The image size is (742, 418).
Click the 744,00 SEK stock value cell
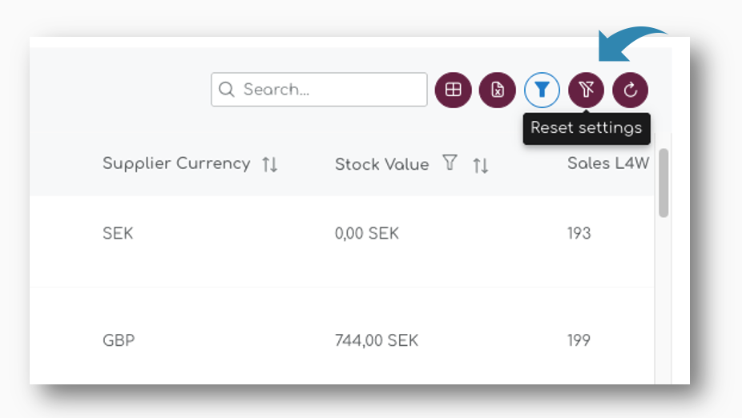tap(377, 340)
